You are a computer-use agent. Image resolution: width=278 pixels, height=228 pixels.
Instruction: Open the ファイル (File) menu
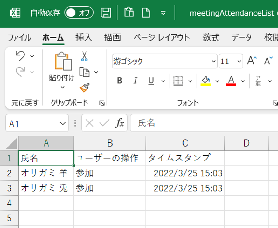19,37
